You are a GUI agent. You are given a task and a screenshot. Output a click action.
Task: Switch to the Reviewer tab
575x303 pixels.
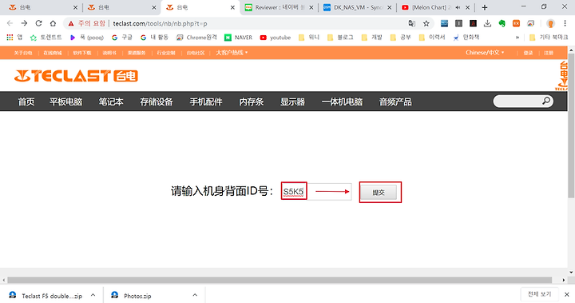point(279,7)
